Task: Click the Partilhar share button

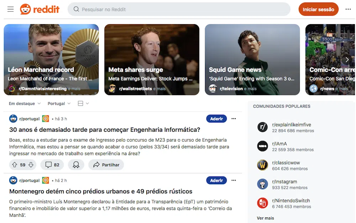Action: tap(106, 165)
